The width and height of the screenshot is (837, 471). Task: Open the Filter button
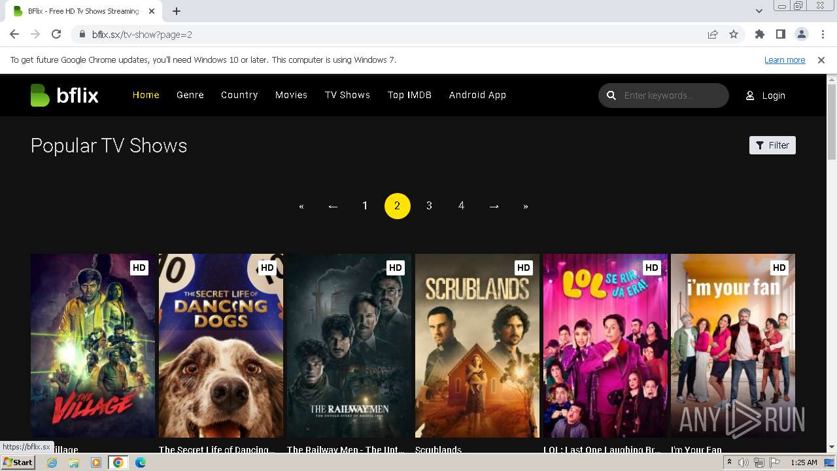[x=772, y=145]
